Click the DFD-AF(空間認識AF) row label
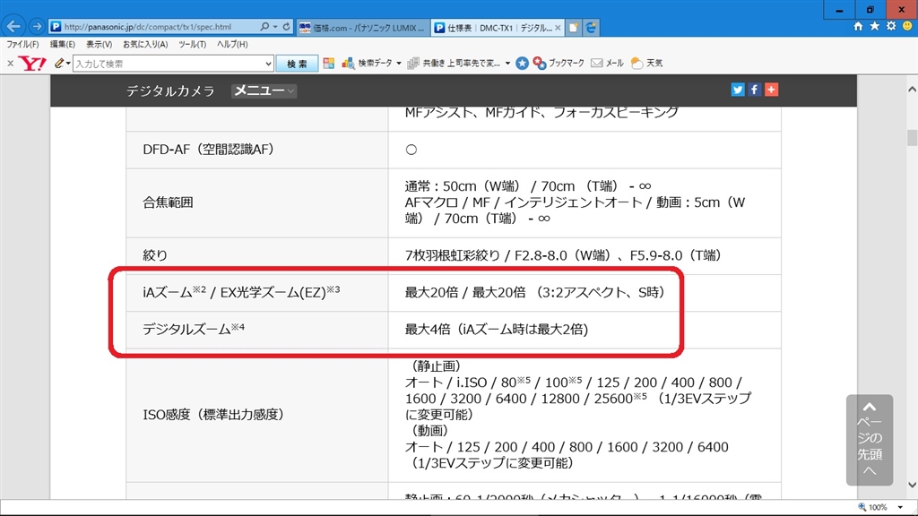The height and width of the screenshot is (516, 918). (x=208, y=150)
